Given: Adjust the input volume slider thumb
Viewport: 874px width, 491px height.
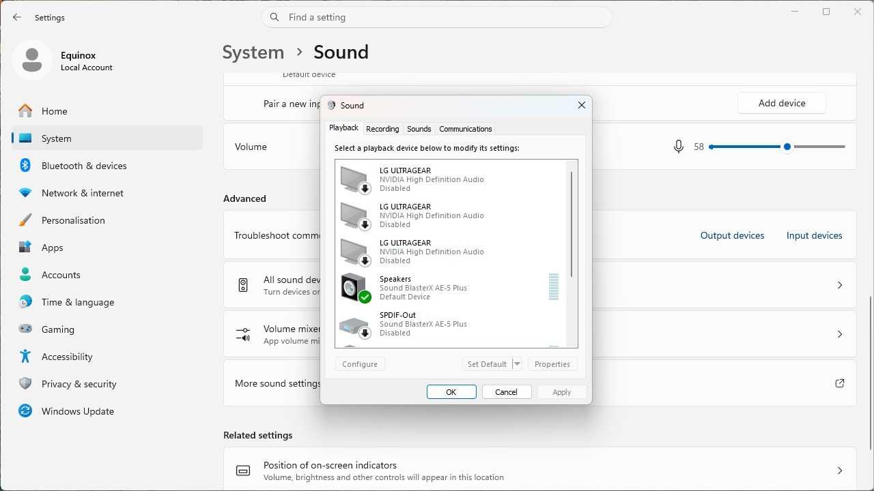Looking at the screenshot, I should [787, 147].
